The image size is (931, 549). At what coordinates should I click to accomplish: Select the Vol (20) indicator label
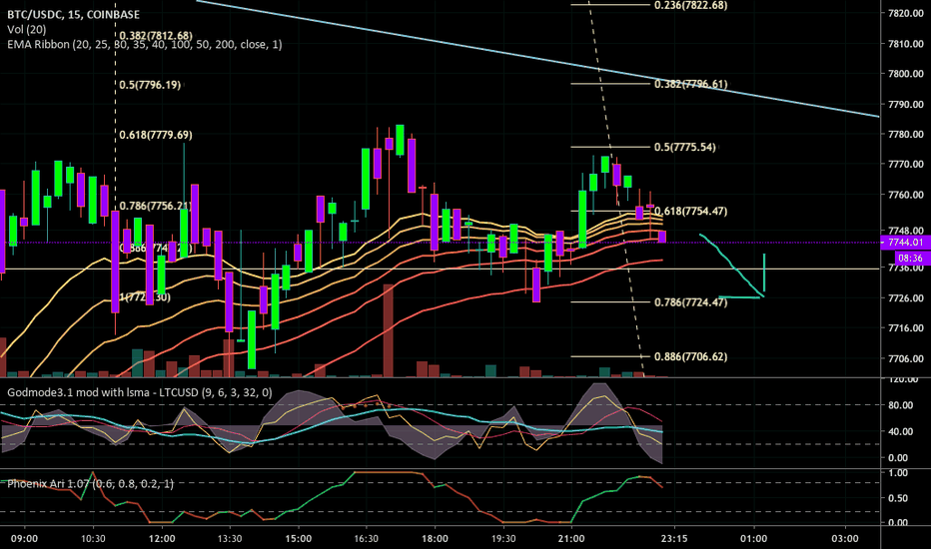27,30
